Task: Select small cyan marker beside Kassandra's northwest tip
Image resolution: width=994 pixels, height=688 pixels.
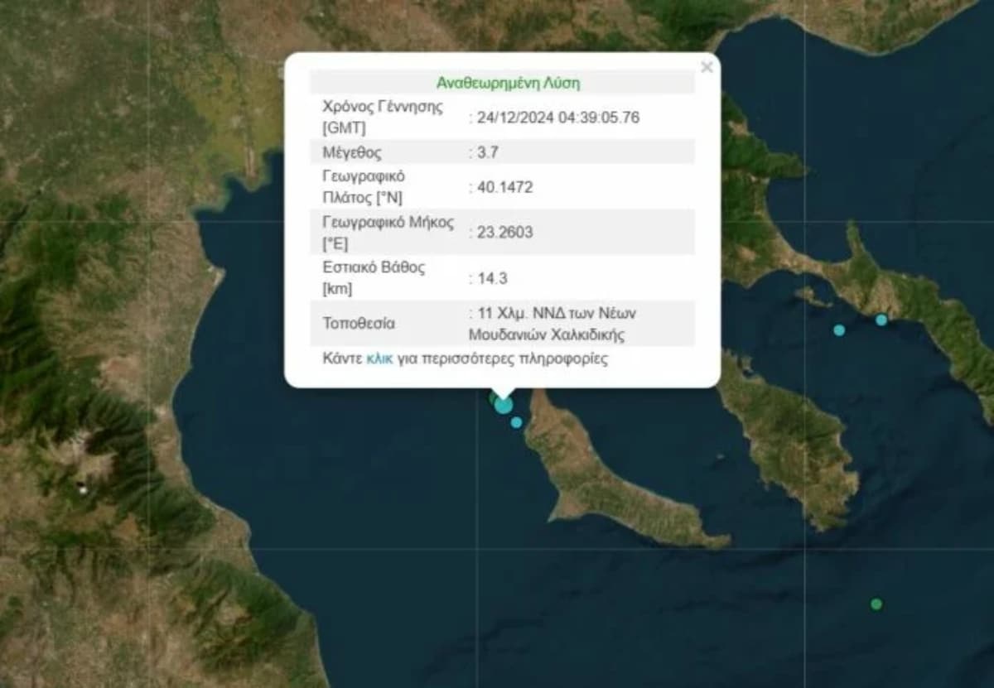Action: pos(517,422)
